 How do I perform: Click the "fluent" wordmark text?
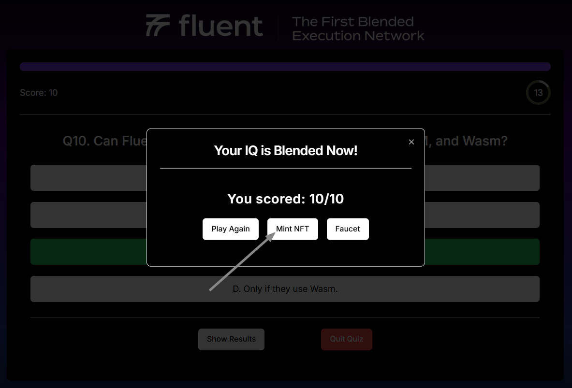point(220,26)
